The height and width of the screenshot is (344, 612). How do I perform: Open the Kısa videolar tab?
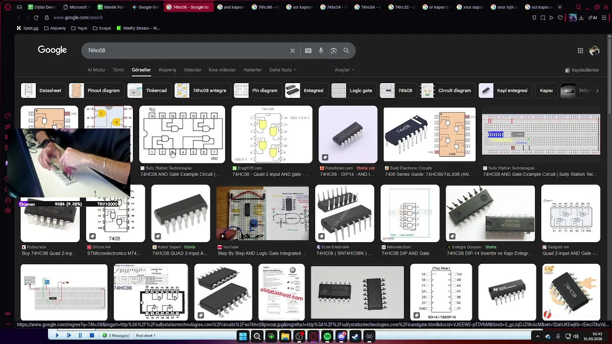pos(222,70)
